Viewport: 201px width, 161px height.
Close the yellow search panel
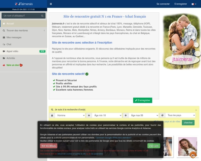(196, 110)
